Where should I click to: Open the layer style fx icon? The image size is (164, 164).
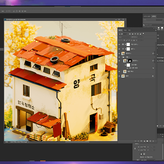coord(138,141)
